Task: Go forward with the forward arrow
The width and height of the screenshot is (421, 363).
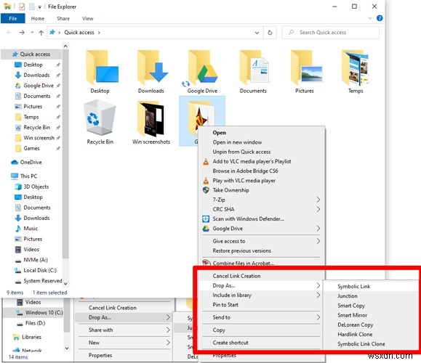Action: 22,33
